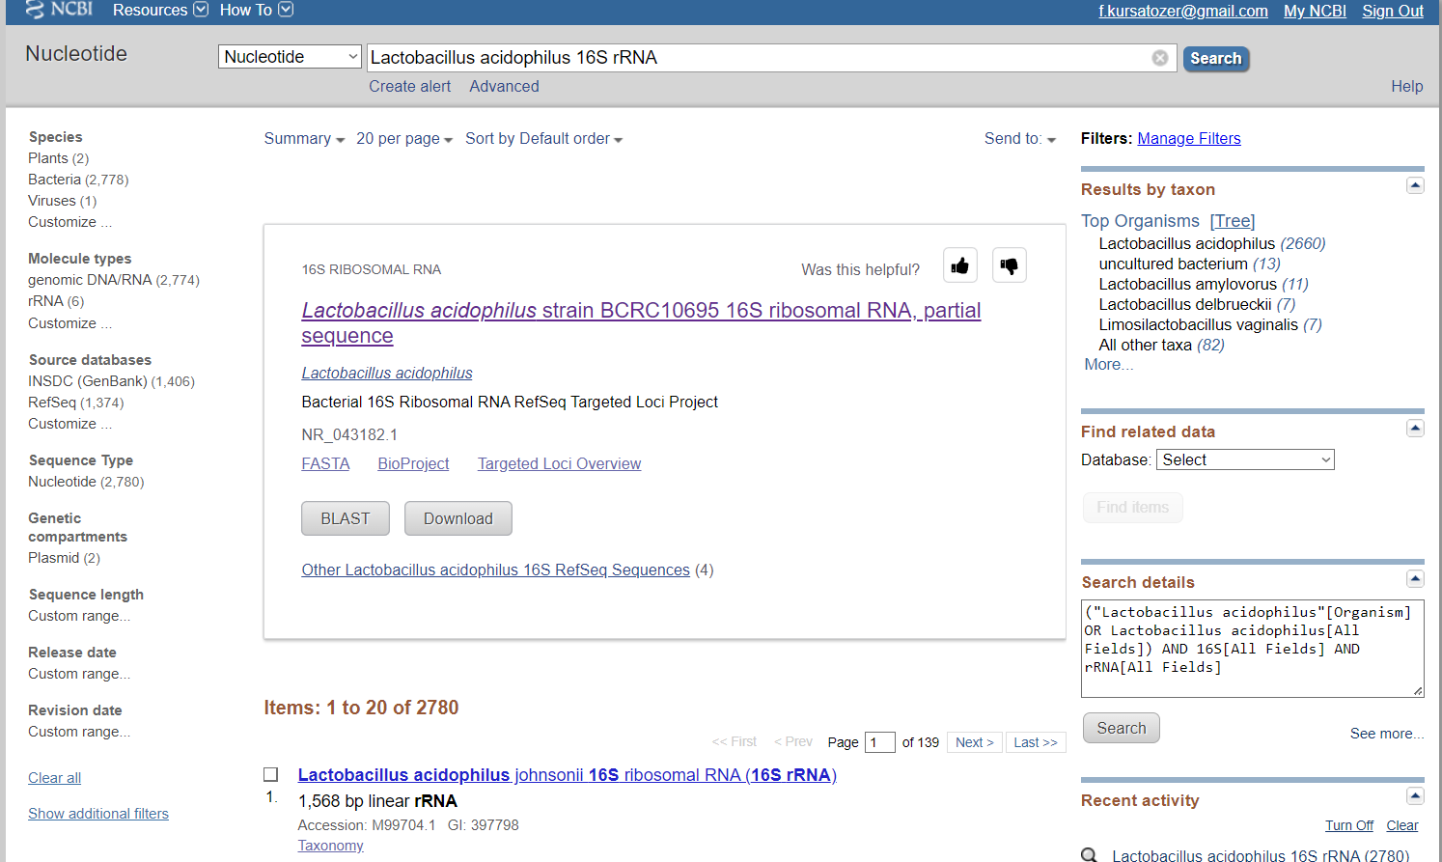Image resolution: width=1442 pixels, height=862 pixels.
Task: Click Clear all filters
Action: tap(54, 778)
